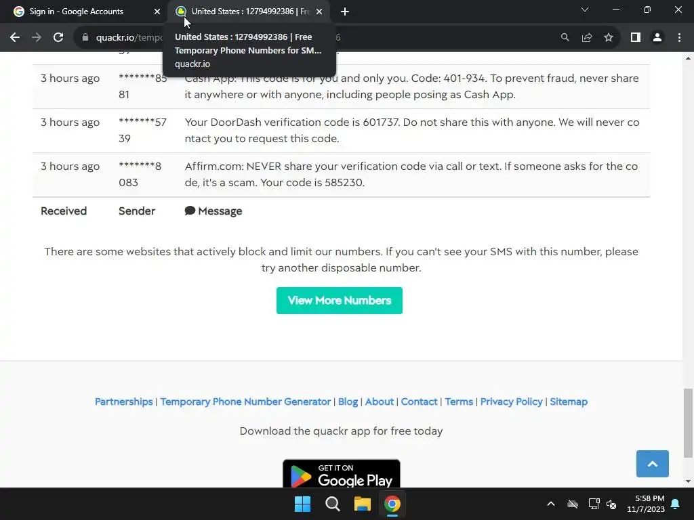This screenshot has width=694, height=520.
Task: Open the Partnerships link
Action: click(123, 402)
